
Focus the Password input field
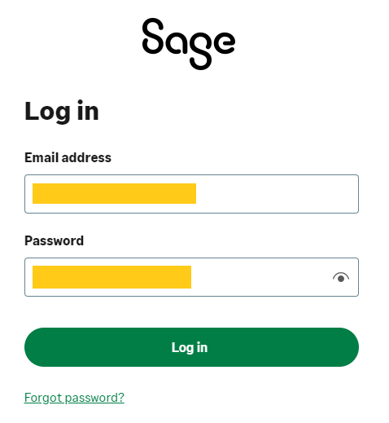coord(191,277)
